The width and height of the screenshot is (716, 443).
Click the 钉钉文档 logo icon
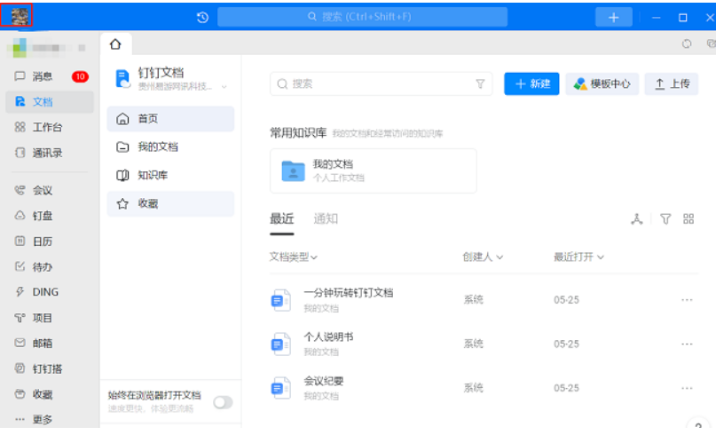[x=122, y=78]
